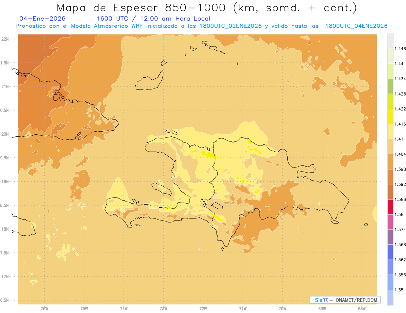The image size is (406, 313).
Task: Click the '8.5N' latitude label
Action: coord(5,205)
